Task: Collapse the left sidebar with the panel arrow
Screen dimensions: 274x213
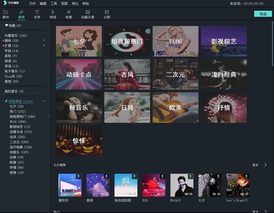Action: point(49,116)
